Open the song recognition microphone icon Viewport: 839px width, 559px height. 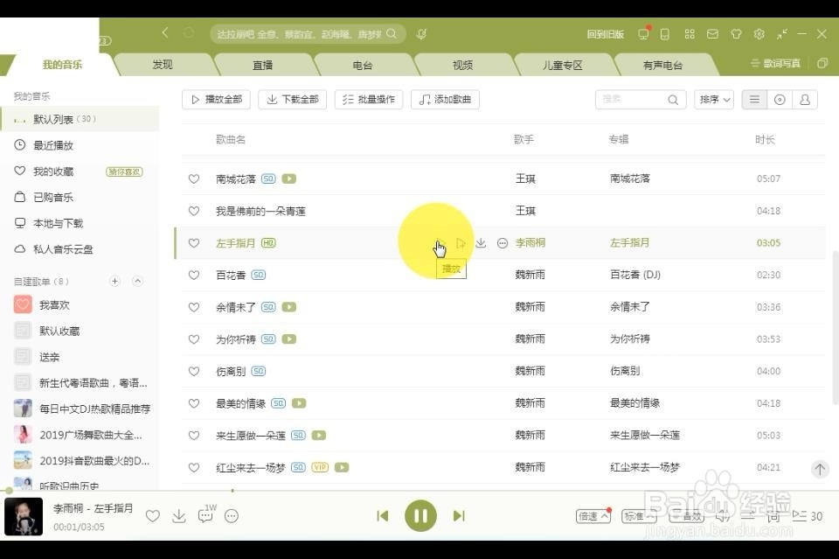pos(421,34)
